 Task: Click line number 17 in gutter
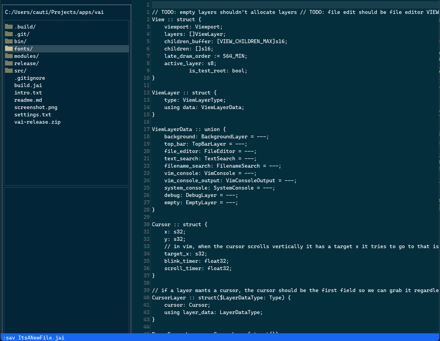click(x=147, y=129)
